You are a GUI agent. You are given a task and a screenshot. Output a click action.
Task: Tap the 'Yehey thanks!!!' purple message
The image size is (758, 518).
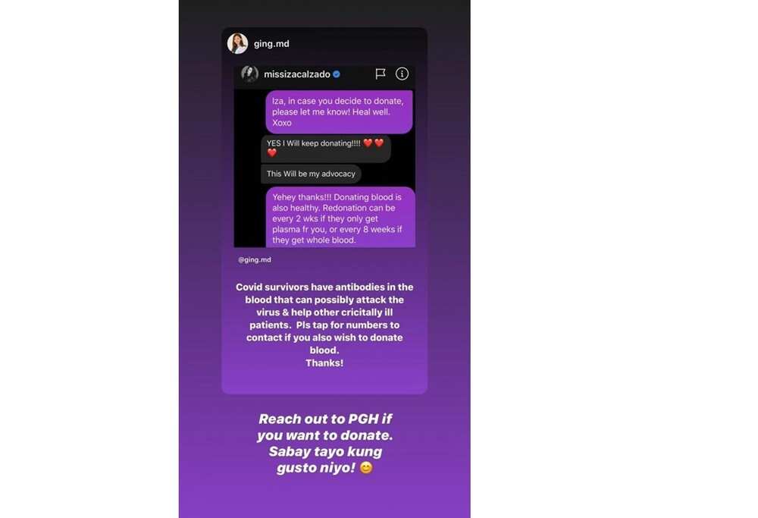pos(340,218)
